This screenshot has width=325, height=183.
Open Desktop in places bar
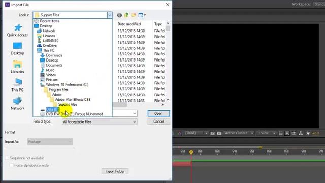(17, 49)
